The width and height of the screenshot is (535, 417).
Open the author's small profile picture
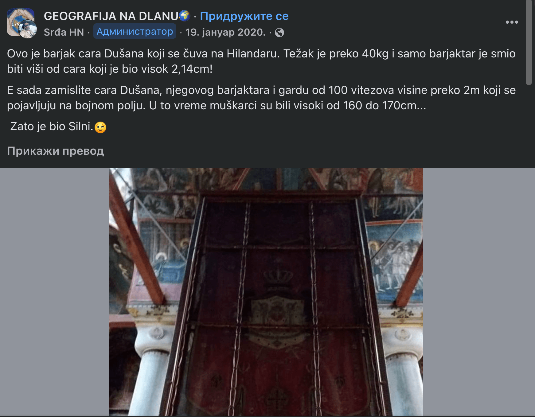click(28, 29)
